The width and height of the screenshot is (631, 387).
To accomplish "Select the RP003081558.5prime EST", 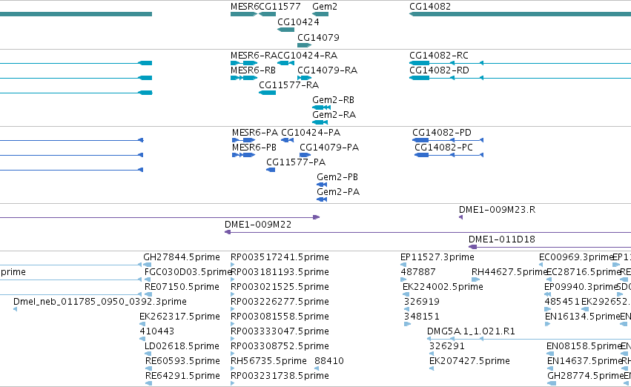I will 233,325.
